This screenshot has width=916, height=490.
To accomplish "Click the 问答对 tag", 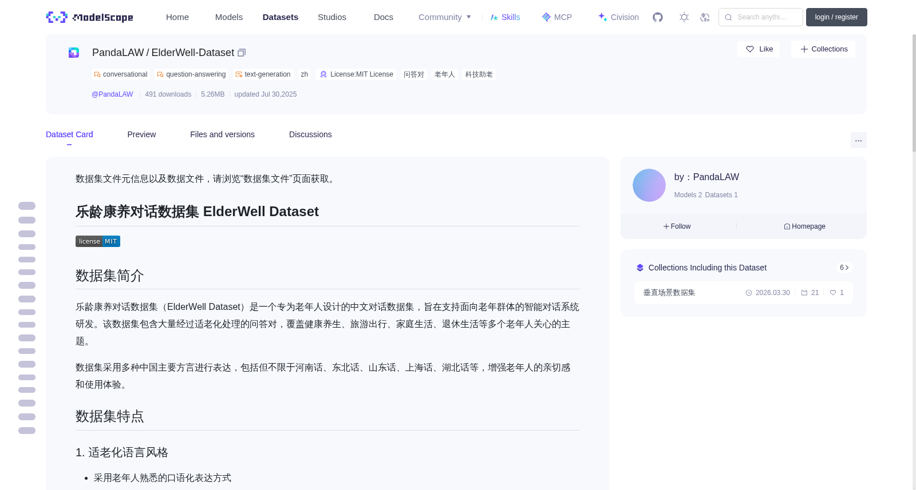I will point(414,74).
